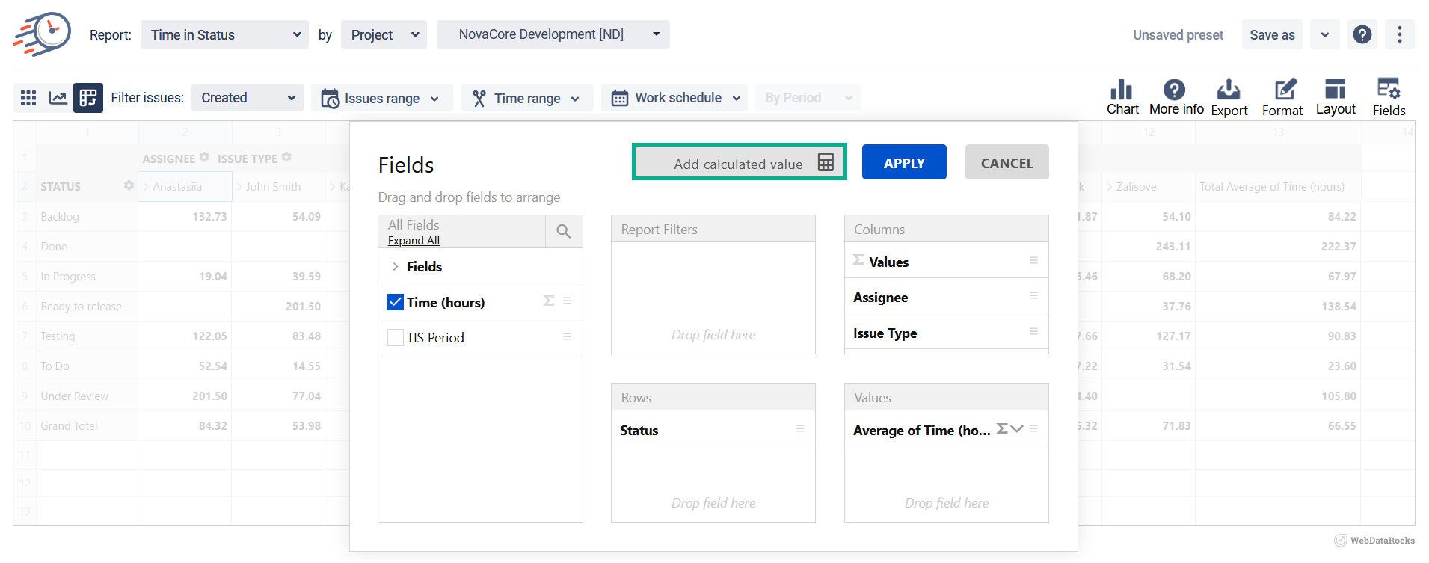
Task: Switch to the line chart view icon
Action: (x=58, y=98)
